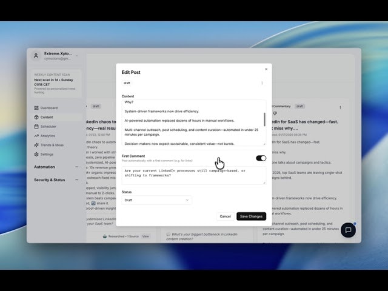Click Save Changes button

tap(251, 216)
